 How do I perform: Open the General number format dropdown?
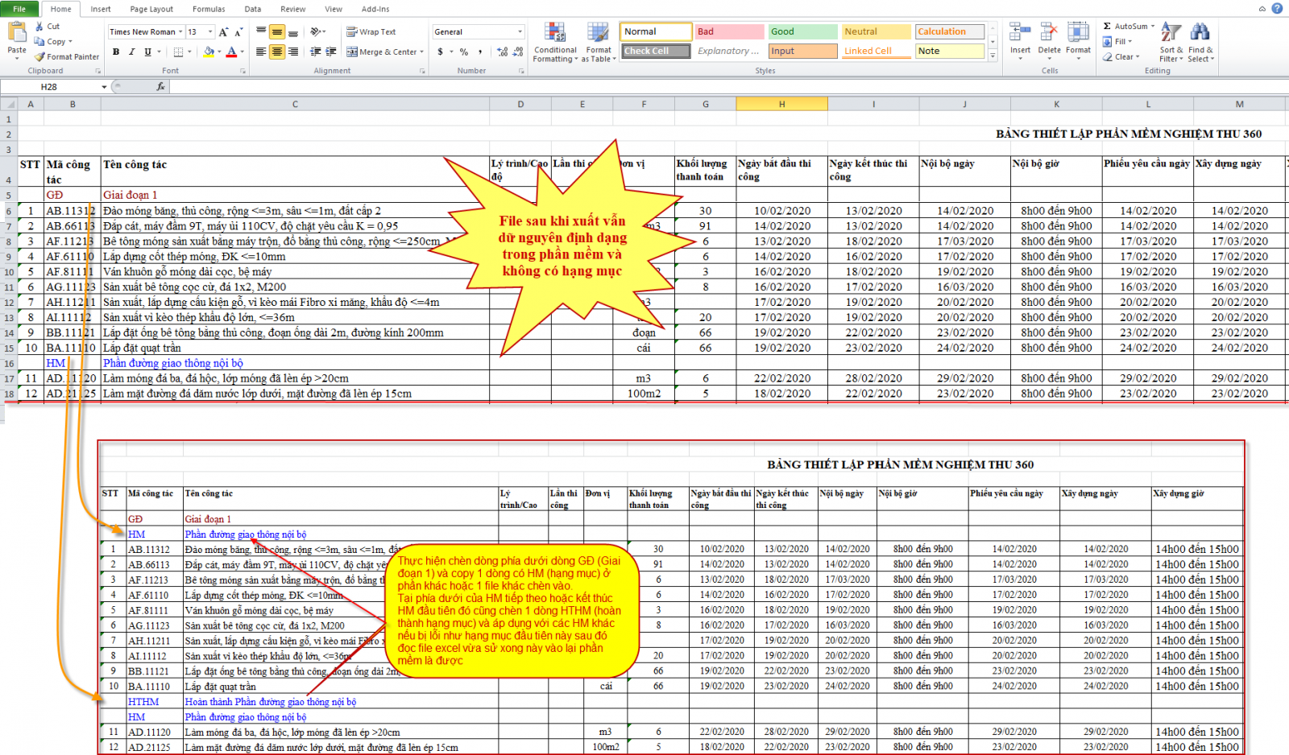(x=520, y=31)
